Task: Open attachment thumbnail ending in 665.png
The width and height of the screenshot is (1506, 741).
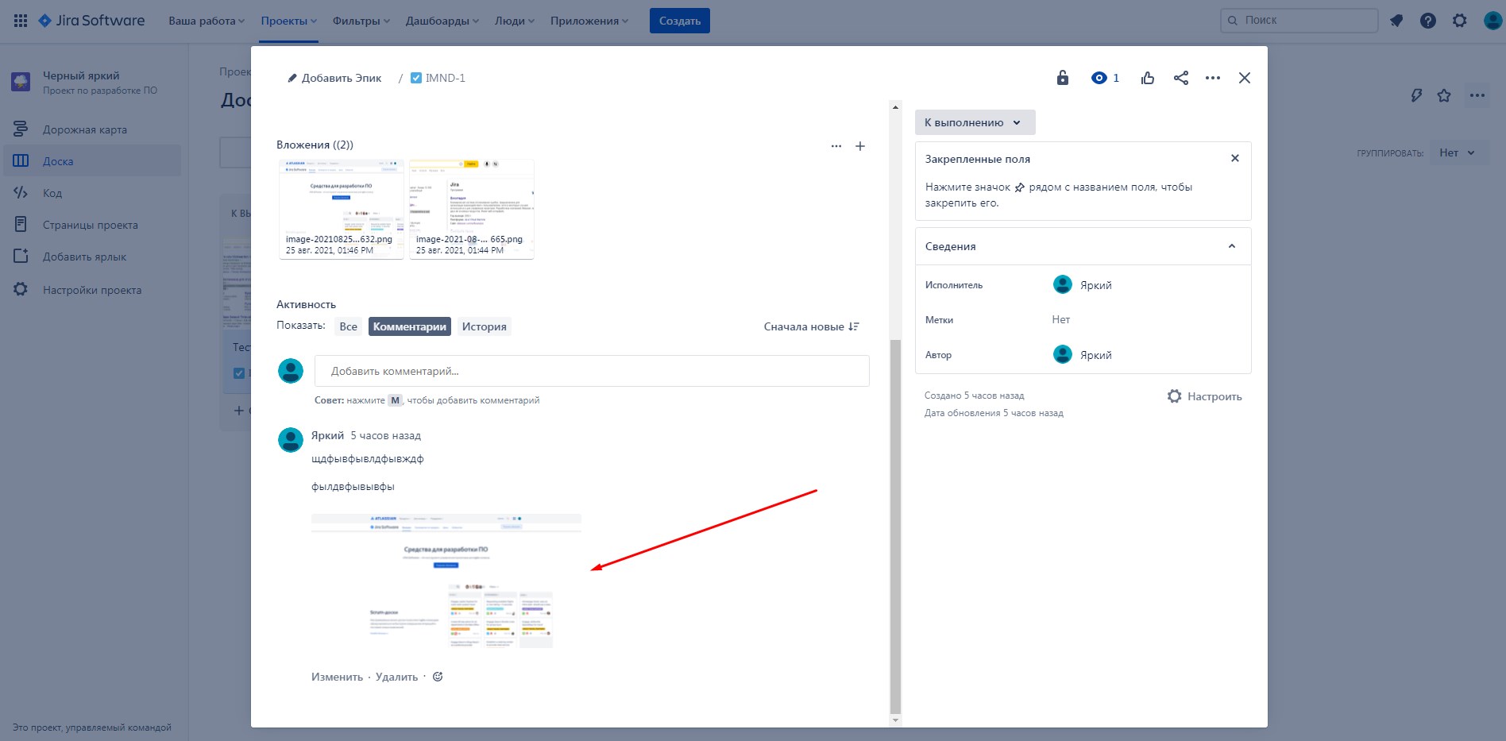Action: click(x=472, y=209)
